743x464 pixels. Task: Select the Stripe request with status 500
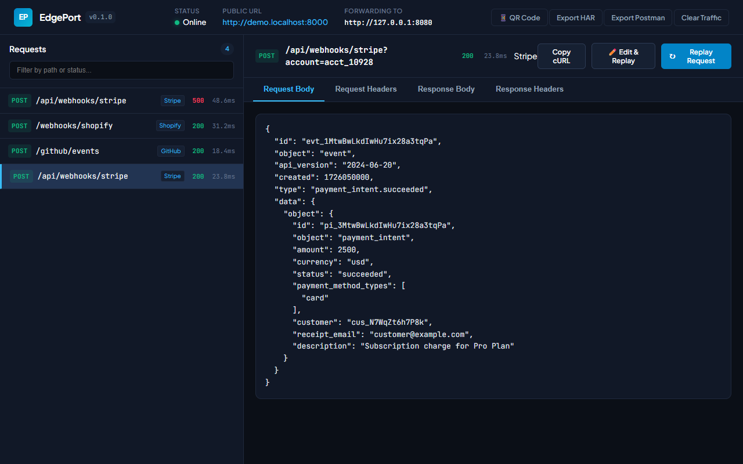(x=121, y=100)
